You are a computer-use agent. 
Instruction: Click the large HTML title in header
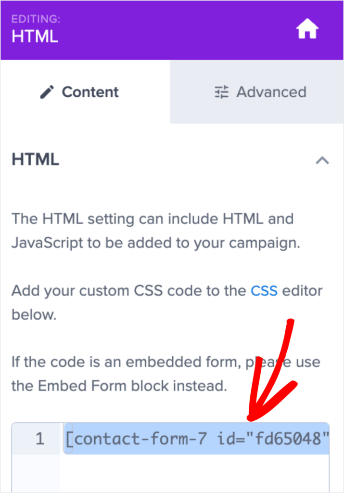point(35,36)
